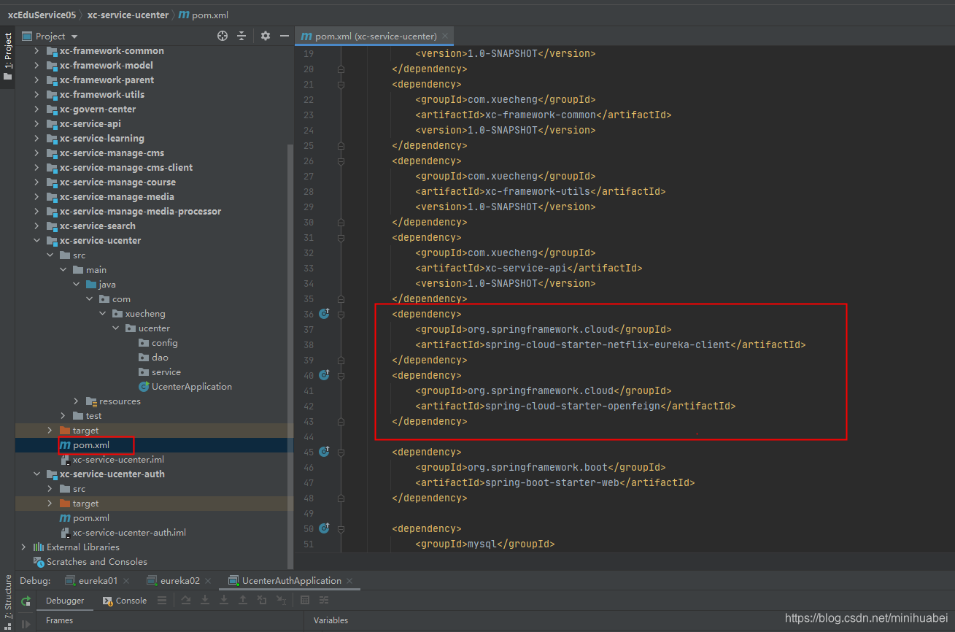The width and height of the screenshot is (955, 632).
Task: Open the Project panel settings gear
Action: (x=265, y=36)
